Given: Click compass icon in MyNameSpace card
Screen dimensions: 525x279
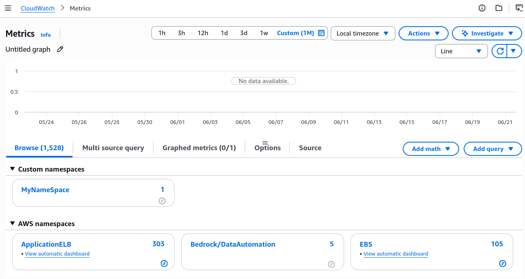Looking at the screenshot, I should (x=162, y=201).
